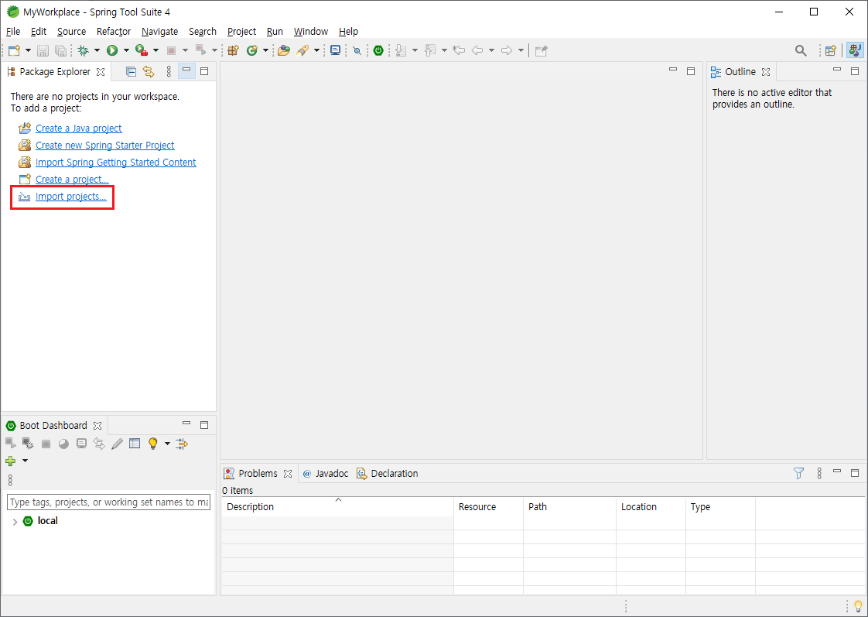Screen dimensions: 868x617
Task: Click the Back navigation arrow
Action: coord(477,50)
